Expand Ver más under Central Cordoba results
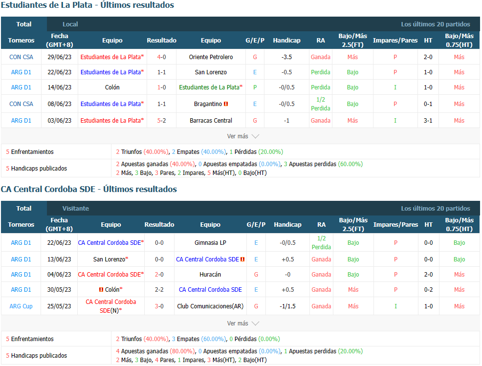 [243, 323]
